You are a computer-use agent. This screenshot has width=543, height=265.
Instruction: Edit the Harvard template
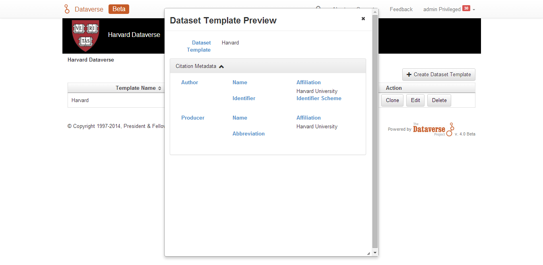click(415, 100)
